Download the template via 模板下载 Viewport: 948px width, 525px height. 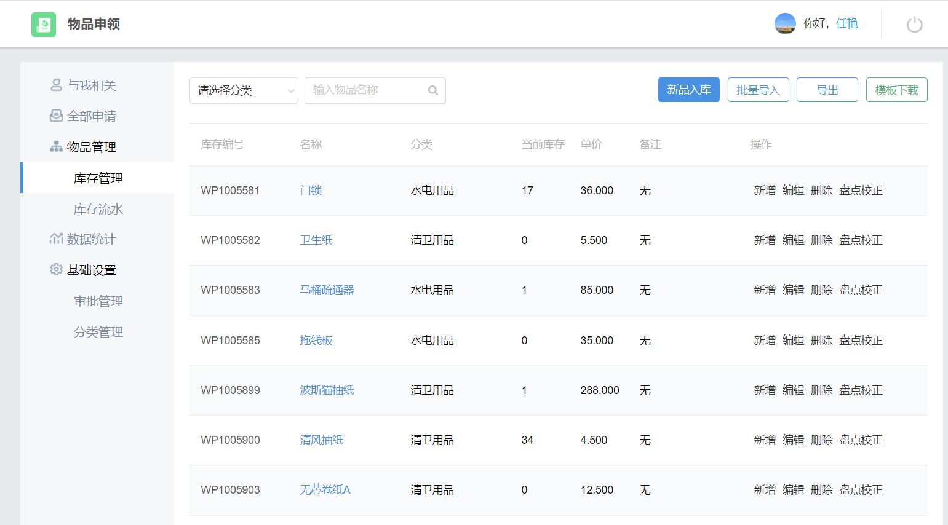tap(896, 90)
